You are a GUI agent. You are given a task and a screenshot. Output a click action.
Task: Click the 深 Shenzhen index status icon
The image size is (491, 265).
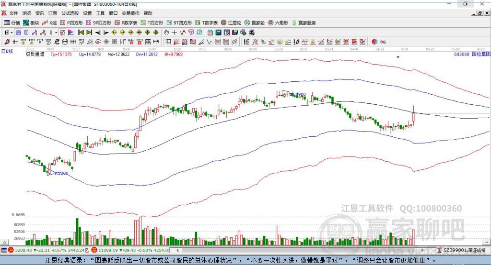pos(94,250)
